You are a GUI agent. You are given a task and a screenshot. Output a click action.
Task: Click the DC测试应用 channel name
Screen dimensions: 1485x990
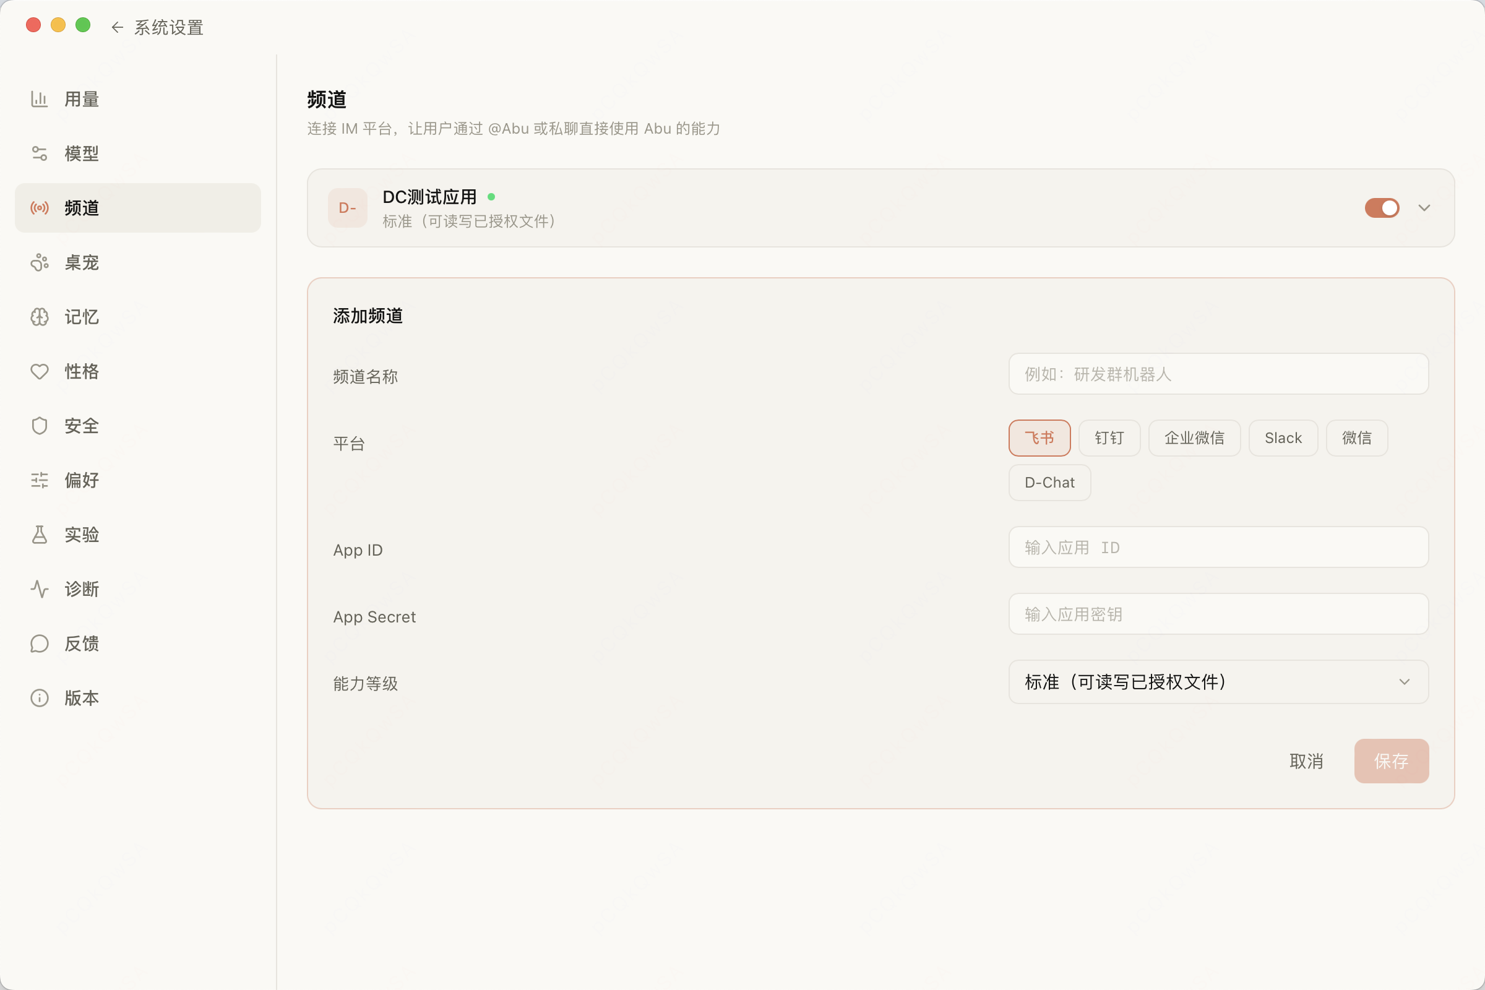429,197
